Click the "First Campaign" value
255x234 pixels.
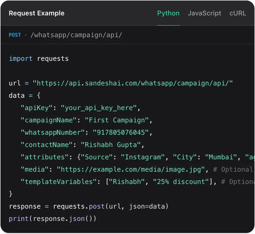[116, 120]
